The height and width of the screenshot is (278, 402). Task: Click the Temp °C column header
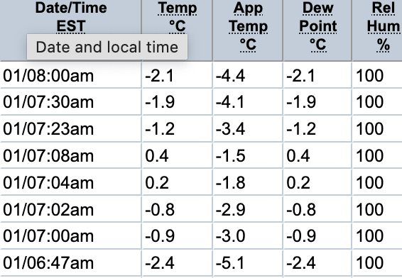click(177, 17)
